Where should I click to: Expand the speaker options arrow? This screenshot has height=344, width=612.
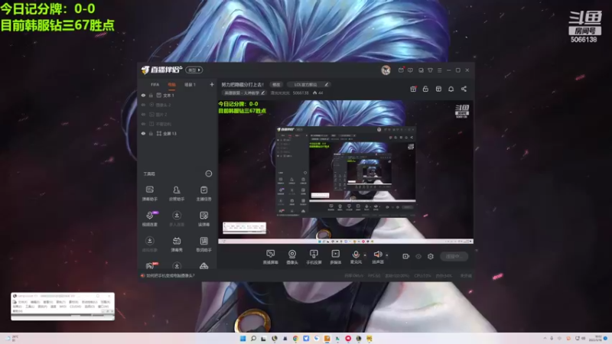pos(387,255)
